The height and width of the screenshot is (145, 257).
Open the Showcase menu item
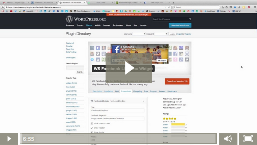pyautogui.click(x=70, y=25)
